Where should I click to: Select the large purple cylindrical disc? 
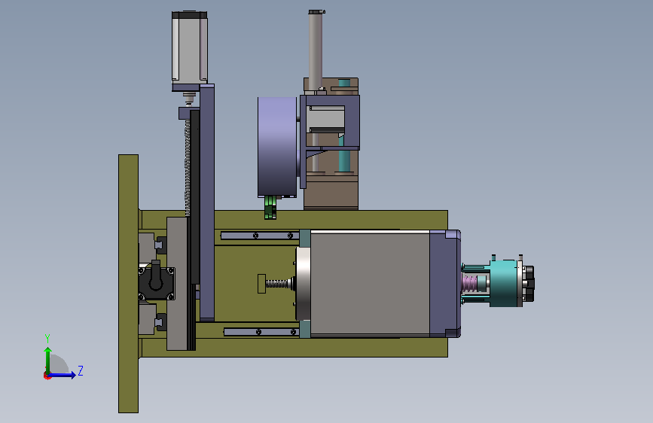pyautogui.click(x=277, y=147)
